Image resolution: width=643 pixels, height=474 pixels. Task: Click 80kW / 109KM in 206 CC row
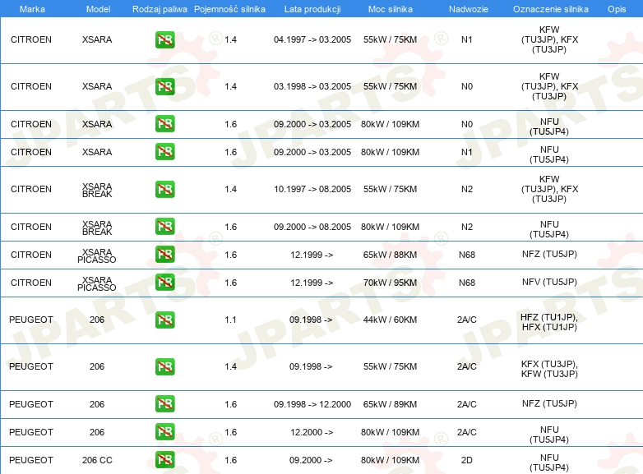[x=390, y=460]
